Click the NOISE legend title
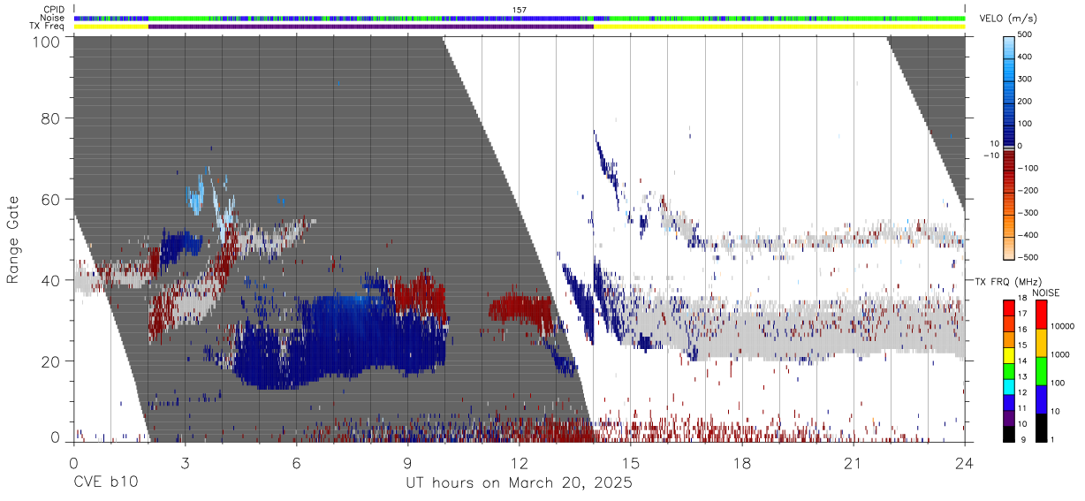 (x=1047, y=292)
